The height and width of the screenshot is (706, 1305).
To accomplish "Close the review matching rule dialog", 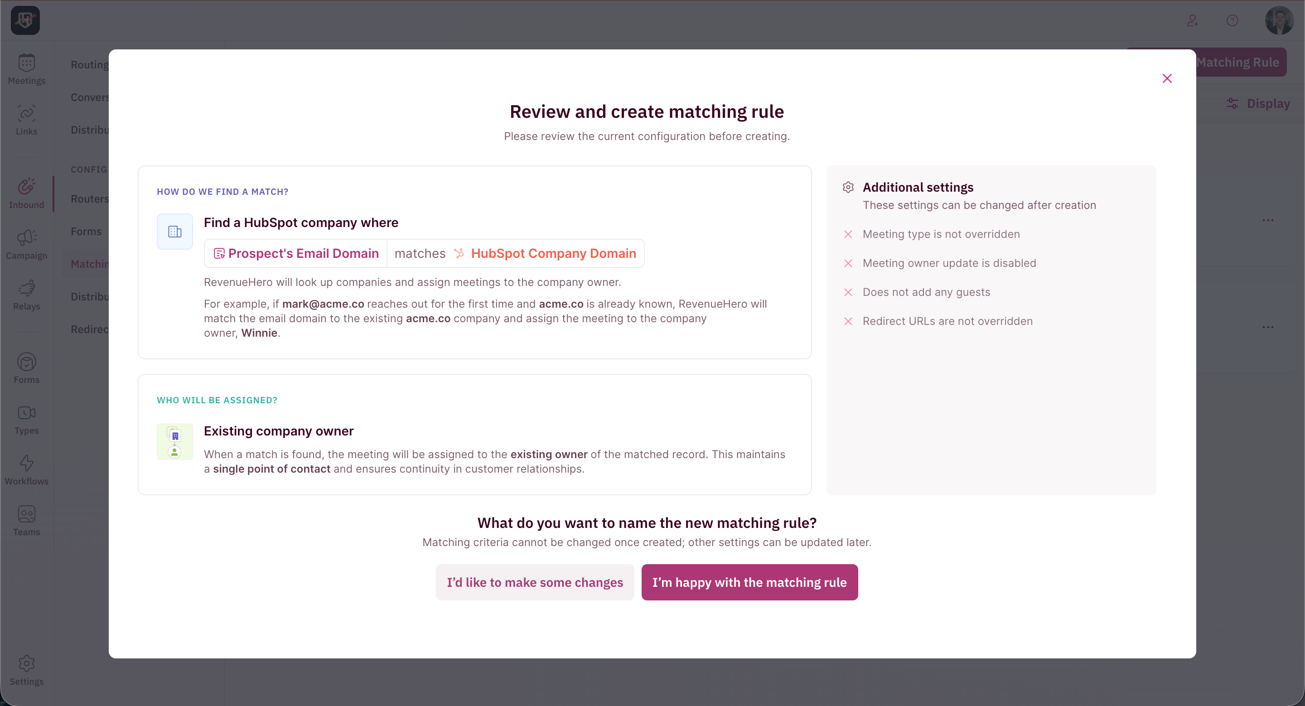I will point(1167,78).
